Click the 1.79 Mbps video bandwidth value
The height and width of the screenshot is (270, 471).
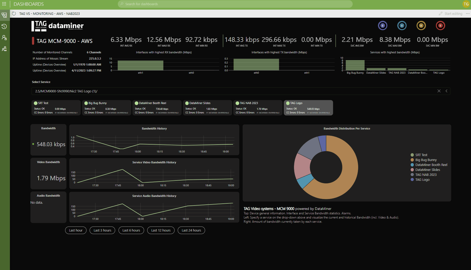point(51,178)
